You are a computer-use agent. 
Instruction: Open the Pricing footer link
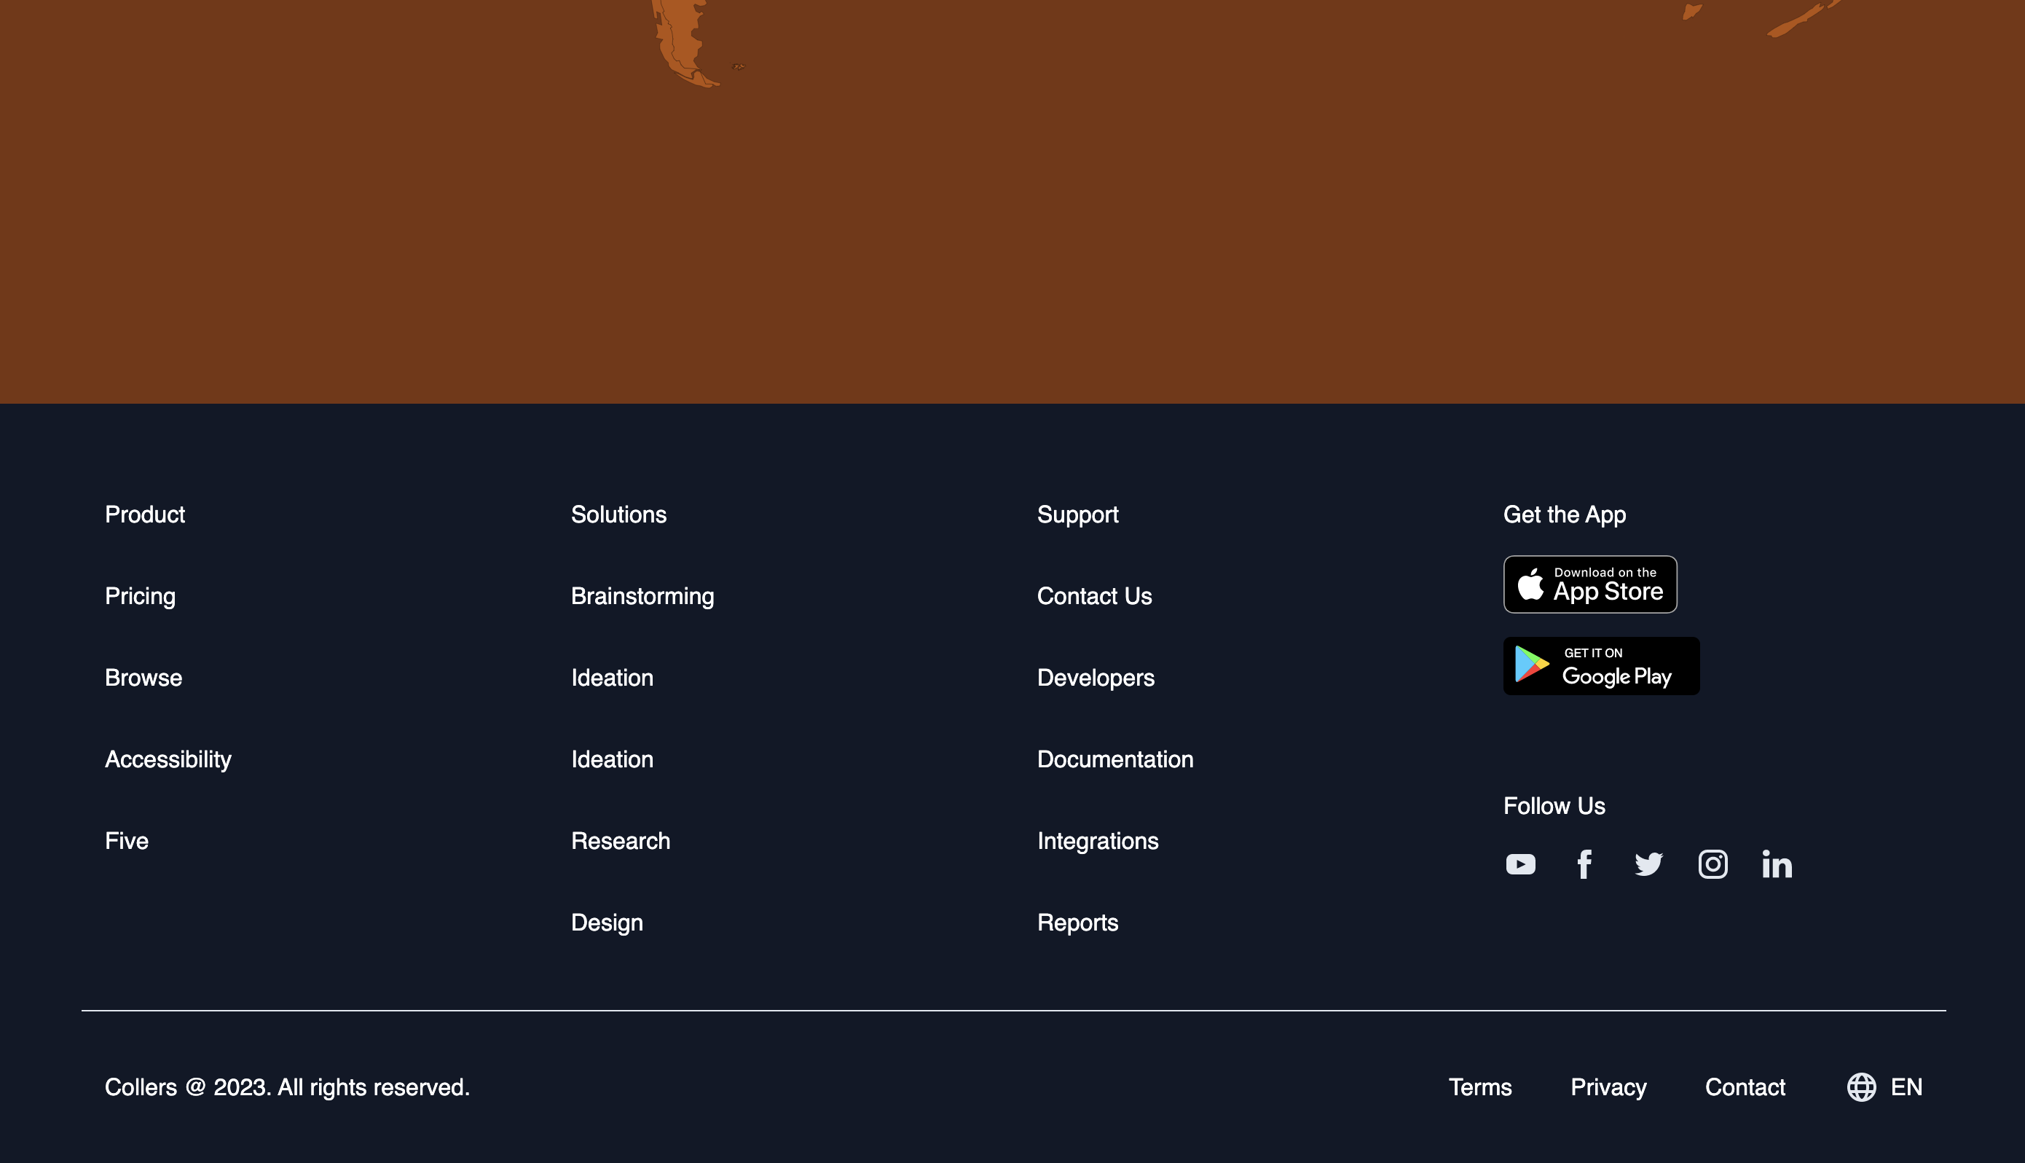coord(141,596)
